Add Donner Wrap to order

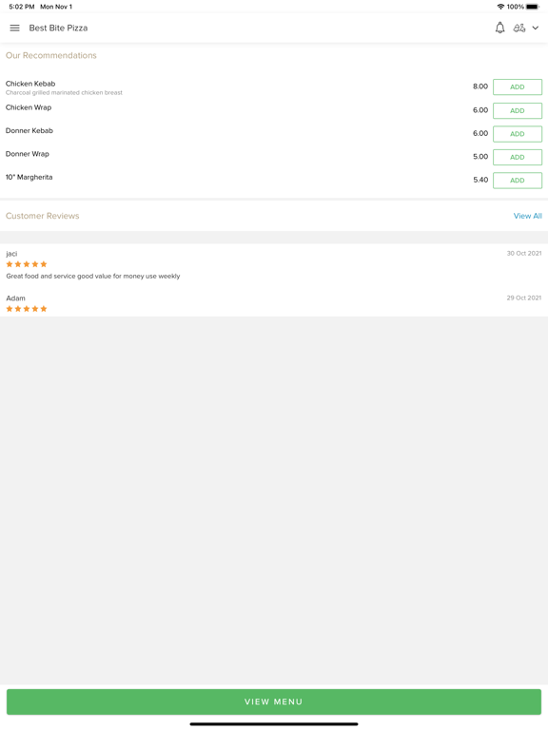tap(518, 158)
